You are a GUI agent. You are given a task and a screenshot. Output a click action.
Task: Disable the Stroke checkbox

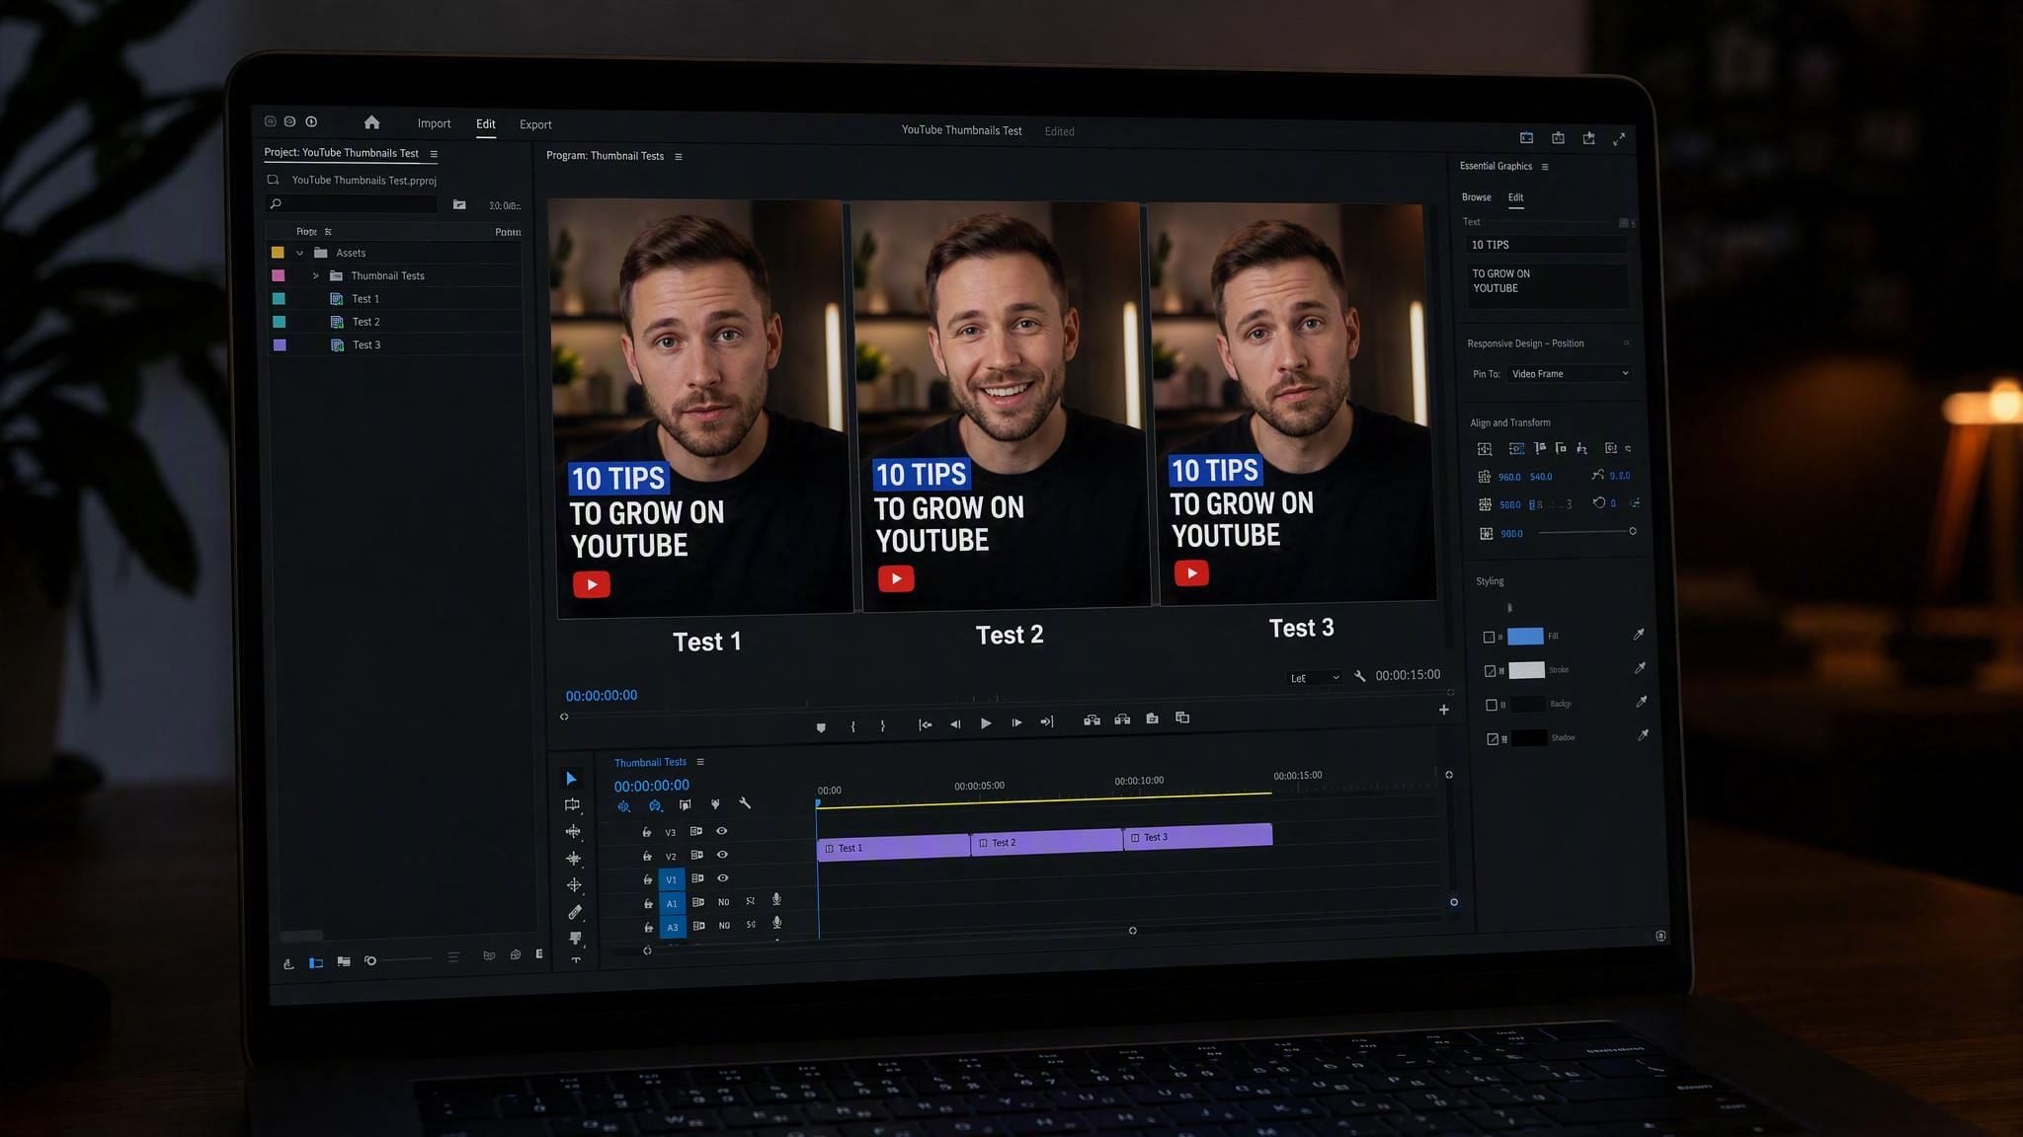pos(1491,671)
